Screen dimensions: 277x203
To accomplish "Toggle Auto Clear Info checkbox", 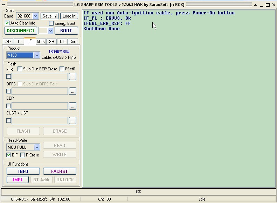I will (7, 23).
